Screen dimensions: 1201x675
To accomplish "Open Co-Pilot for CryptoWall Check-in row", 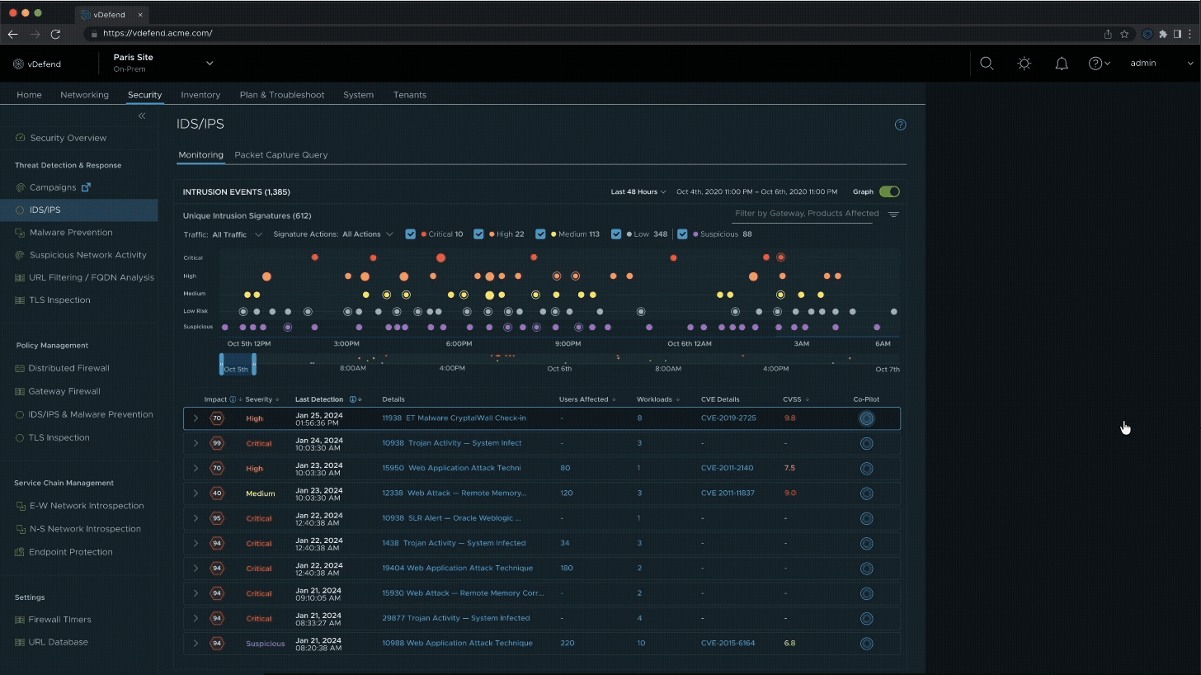I will 866,418.
